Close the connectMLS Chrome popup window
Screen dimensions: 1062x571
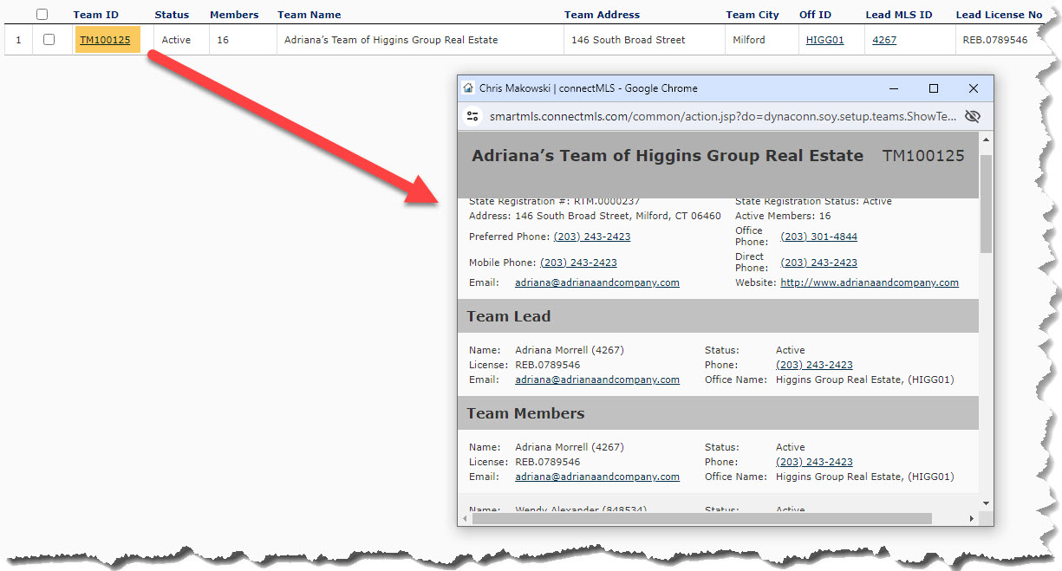[x=974, y=88]
